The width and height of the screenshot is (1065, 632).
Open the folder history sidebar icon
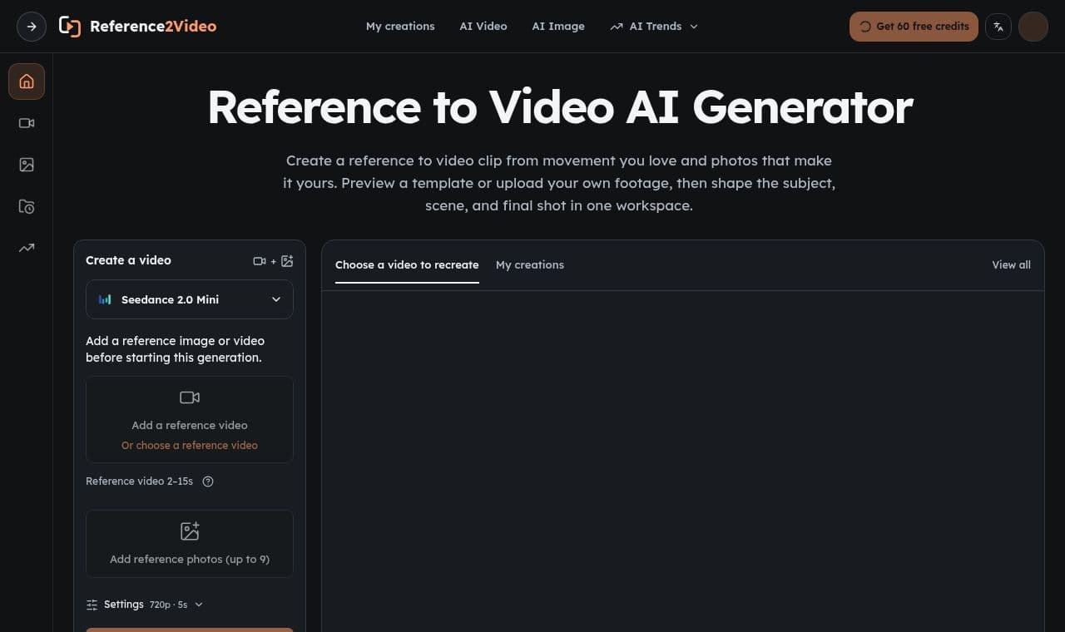(27, 206)
